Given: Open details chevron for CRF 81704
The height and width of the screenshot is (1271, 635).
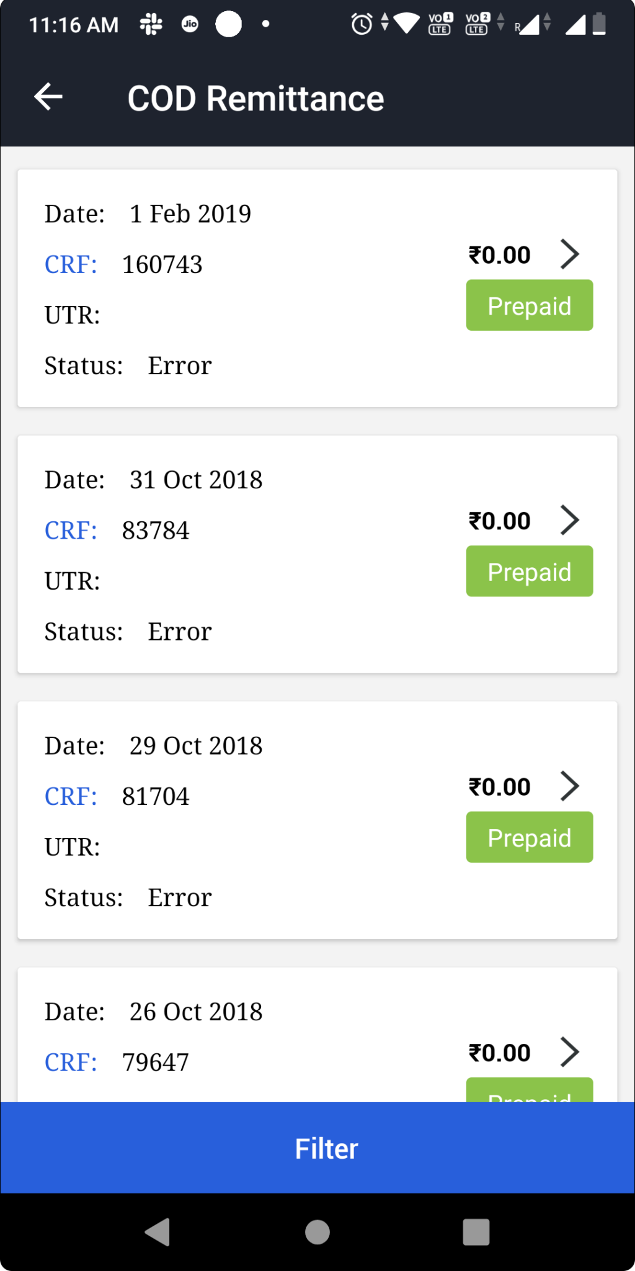Looking at the screenshot, I should coord(570,786).
